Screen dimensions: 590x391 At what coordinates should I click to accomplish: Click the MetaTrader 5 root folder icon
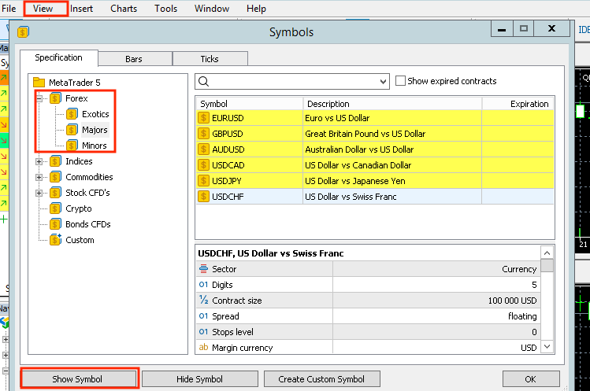tap(39, 82)
